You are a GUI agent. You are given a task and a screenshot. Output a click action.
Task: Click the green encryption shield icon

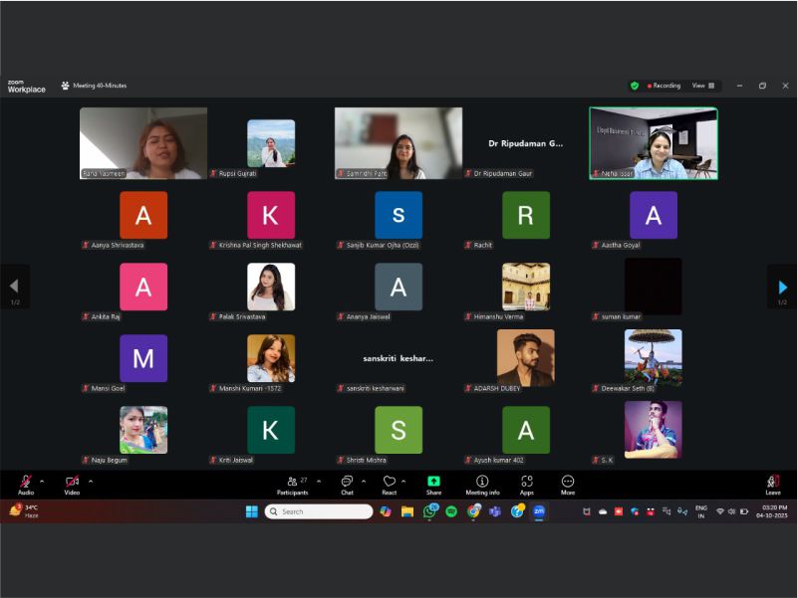click(635, 86)
